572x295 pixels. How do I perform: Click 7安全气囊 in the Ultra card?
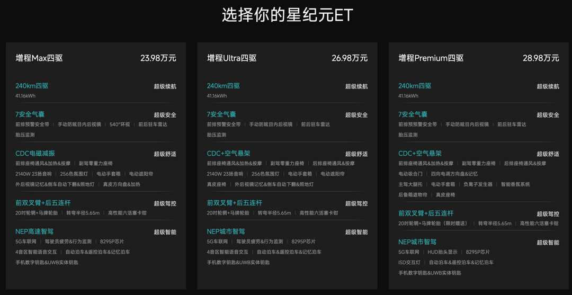(x=221, y=114)
